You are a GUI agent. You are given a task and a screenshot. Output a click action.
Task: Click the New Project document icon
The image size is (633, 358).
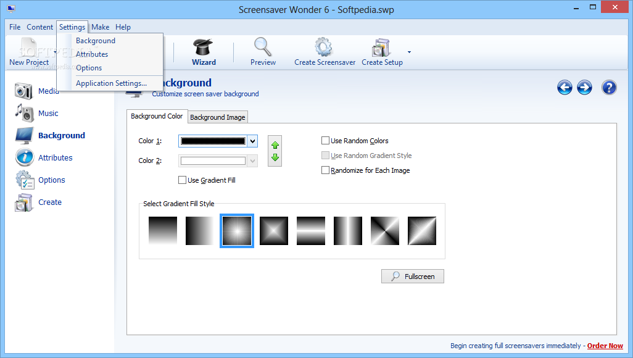pyautogui.click(x=29, y=47)
